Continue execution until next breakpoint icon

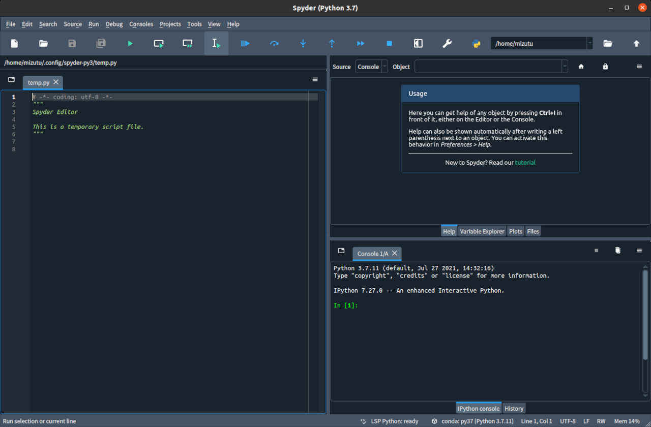pos(361,44)
